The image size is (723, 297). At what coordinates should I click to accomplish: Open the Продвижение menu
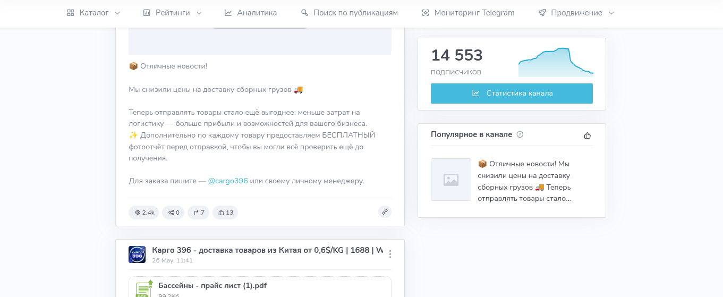(576, 13)
